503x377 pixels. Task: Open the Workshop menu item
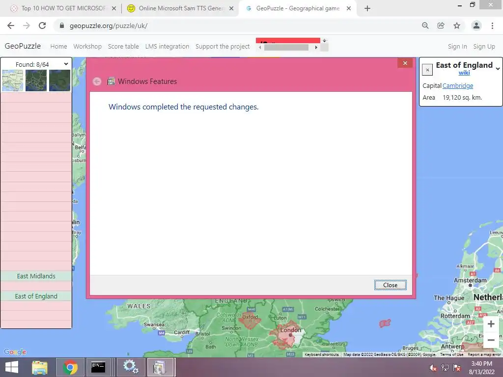[x=87, y=46]
